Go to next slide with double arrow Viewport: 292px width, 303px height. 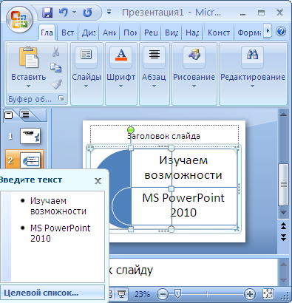pyautogui.click(x=283, y=237)
